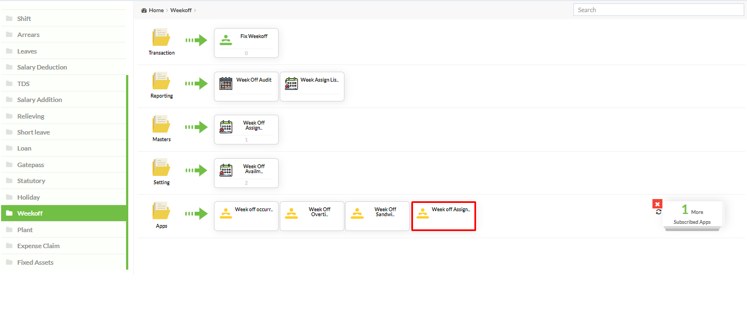Click the calendar icon on Week Off Availment
The height and width of the screenshot is (311, 747).
point(226,170)
